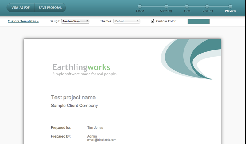The height and width of the screenshot is (144, 246).
Task: Click the Opening step circle on progress bar
Action: pyautogui.click(x=166, y=6)
